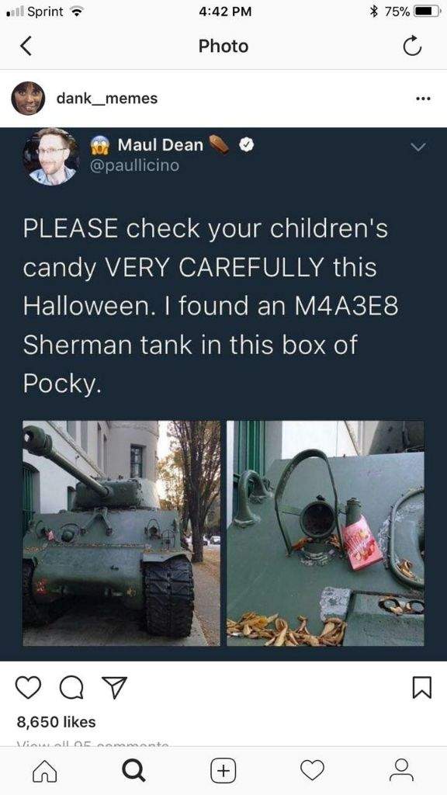447x795 pixels.
Task: Open the Search tab magnifier
Action: pos(134,771)
